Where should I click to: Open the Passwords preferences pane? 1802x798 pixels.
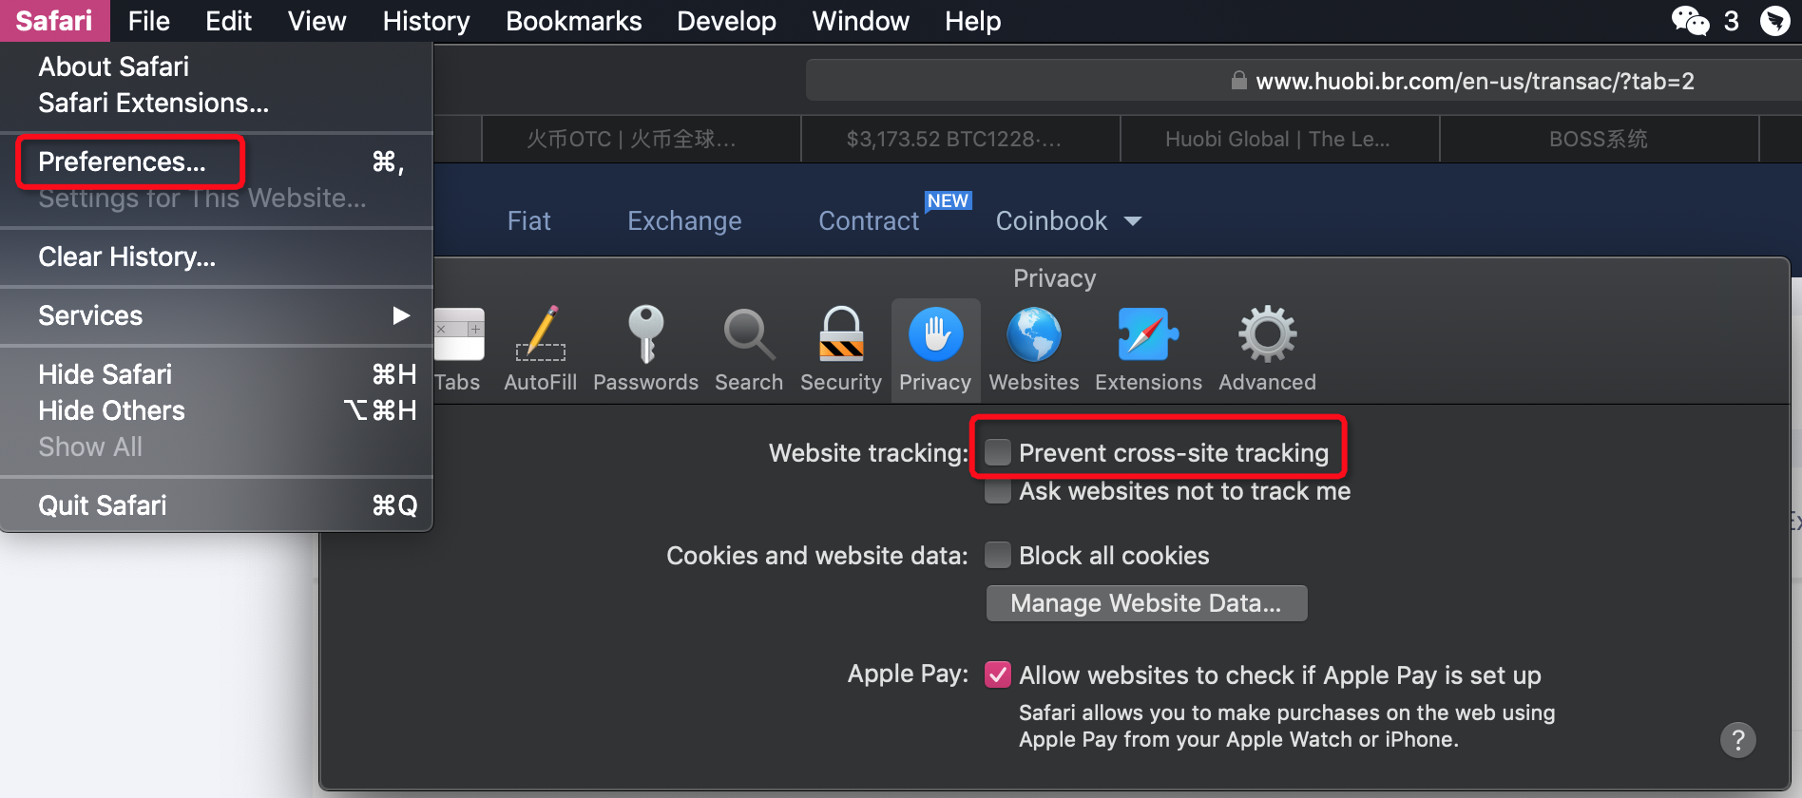(x=646, y=349)
